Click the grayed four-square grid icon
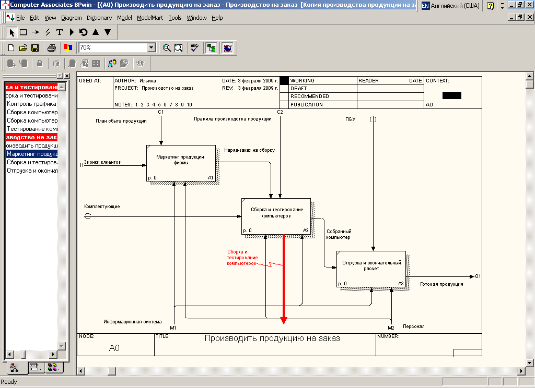 pyautogui.click(x=96, y=63)
